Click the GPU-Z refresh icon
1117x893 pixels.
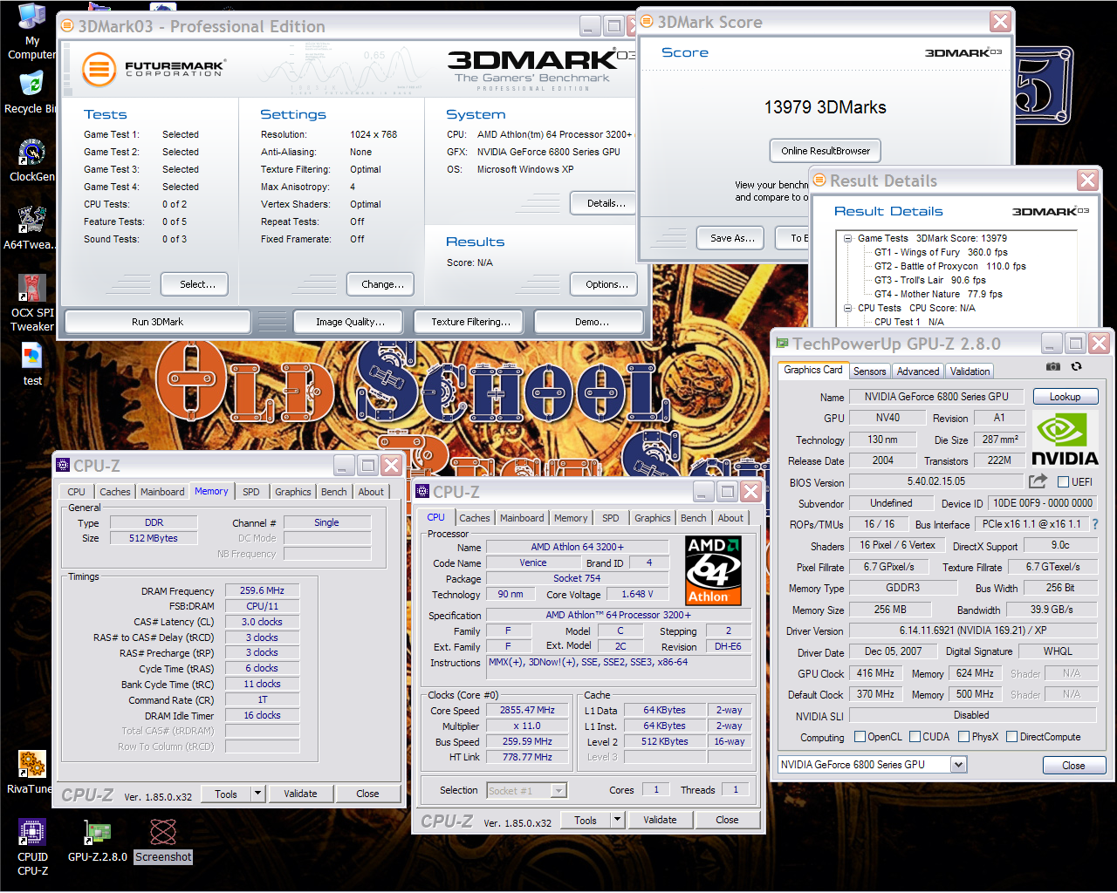pos(1077,366)
